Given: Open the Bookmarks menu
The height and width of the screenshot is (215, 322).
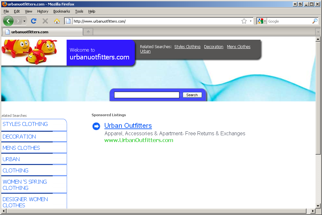Looking at the screenshot, I should click(62, 11).
